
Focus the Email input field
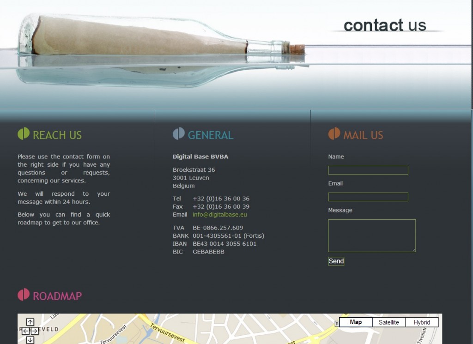click(x=368, y=197)
